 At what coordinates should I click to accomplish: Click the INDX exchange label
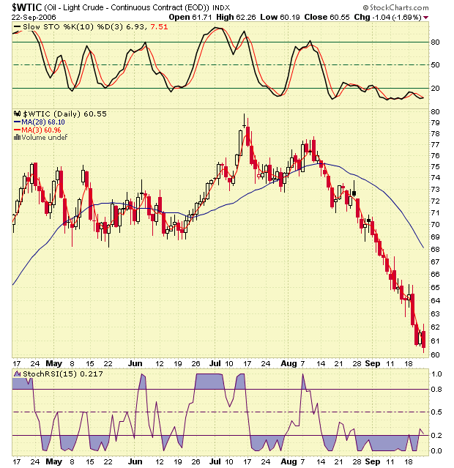click(x=221, y=8)
